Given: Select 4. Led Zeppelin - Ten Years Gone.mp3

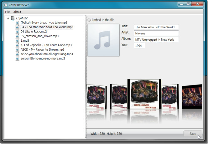Looking at the screenshot, I should [x=46, y=45].
